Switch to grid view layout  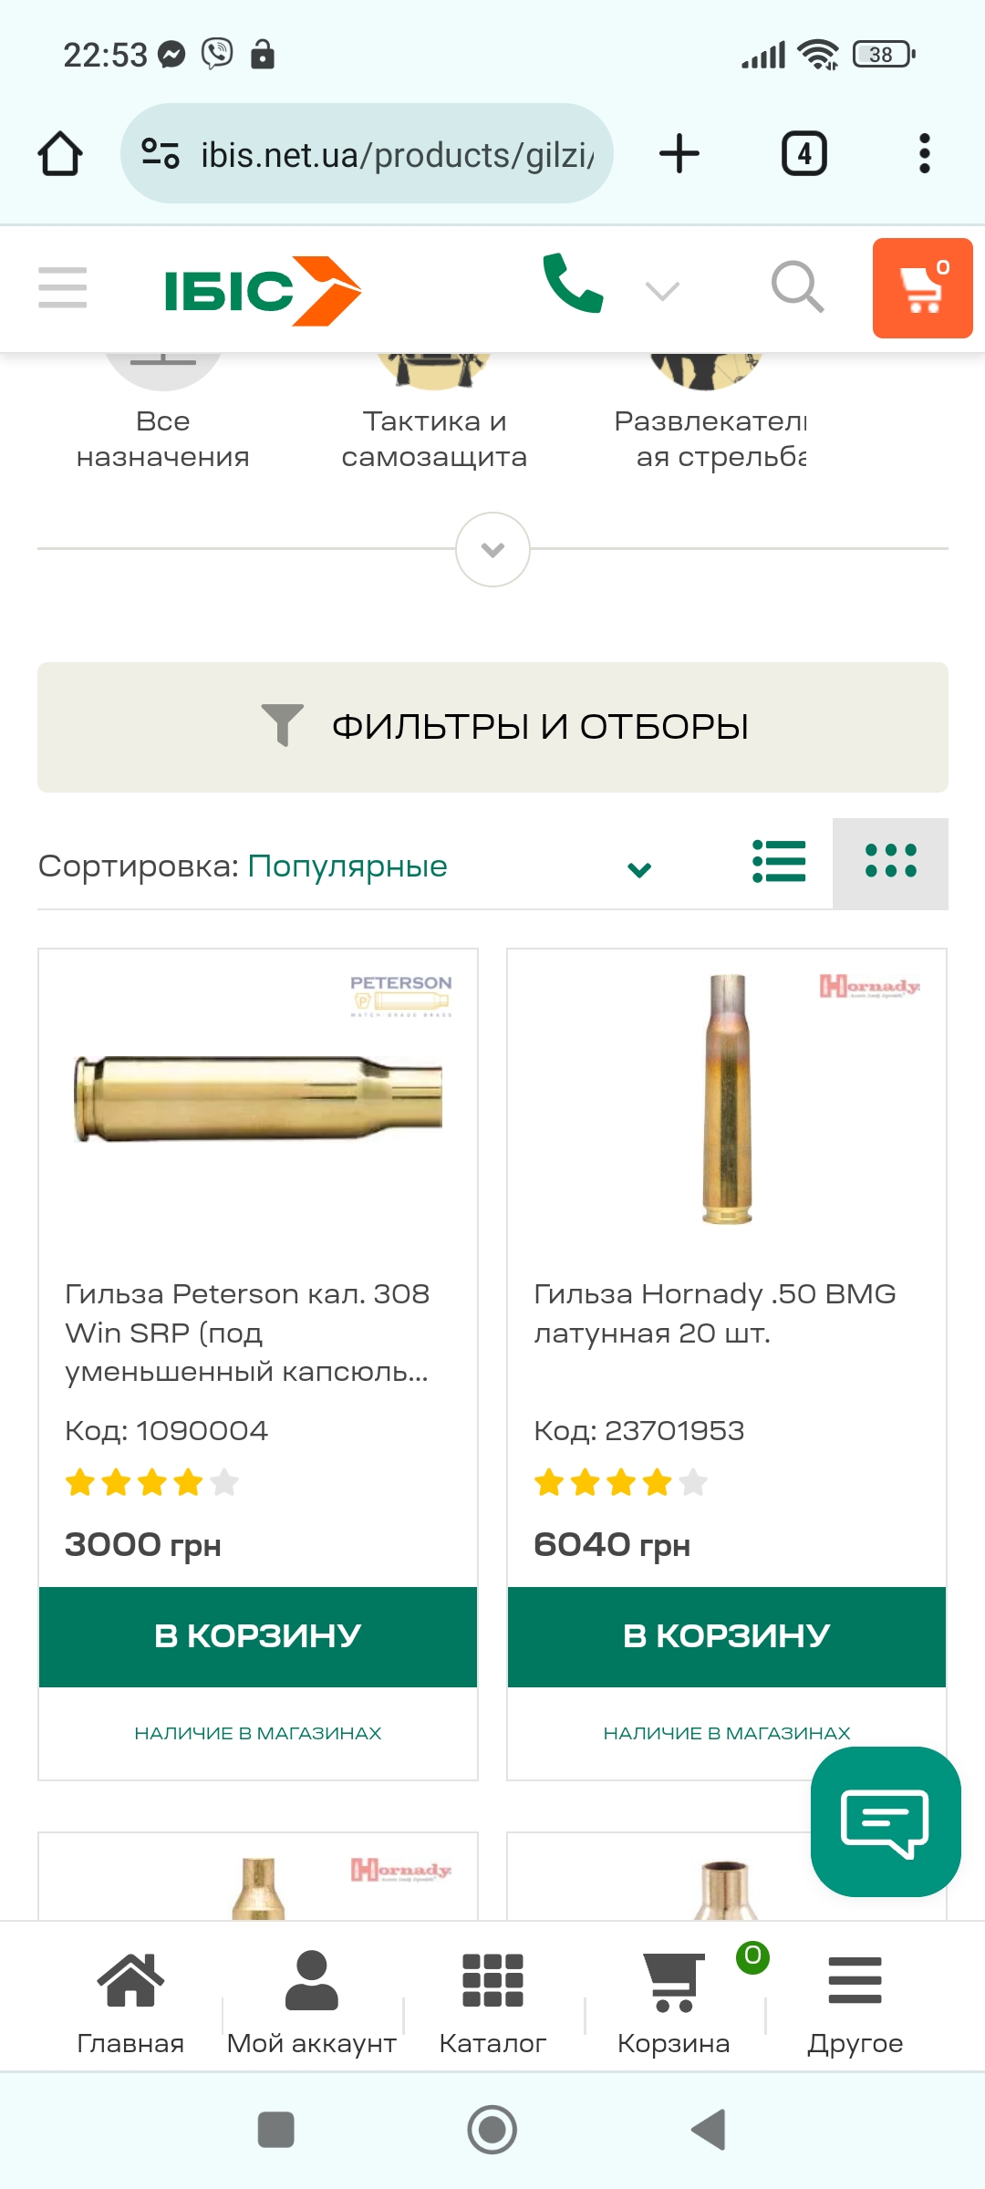point(890,862)
